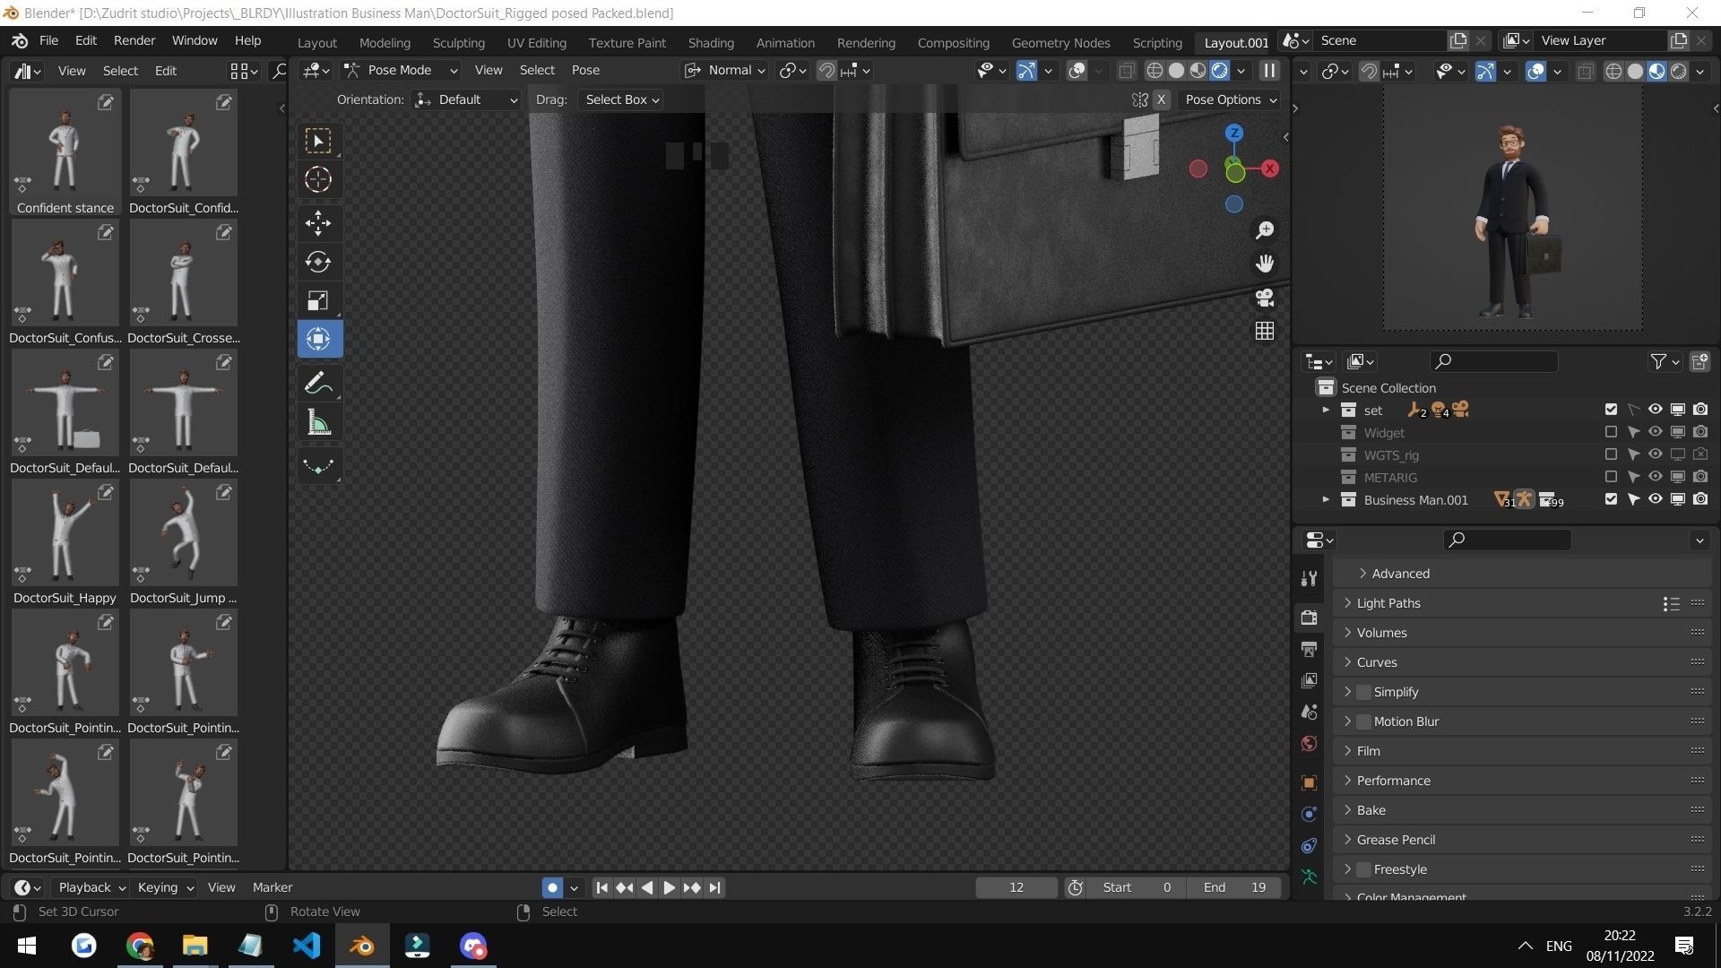Toggle camera view icon

pos(1265,298)
